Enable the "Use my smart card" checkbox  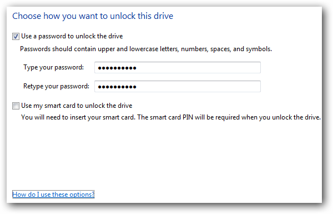coord(16,106)
